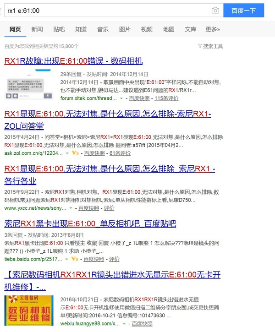Open 百度快照 for the yxcc.net result
Viewport: 275px width, 332px height.
tap(88, 208)
